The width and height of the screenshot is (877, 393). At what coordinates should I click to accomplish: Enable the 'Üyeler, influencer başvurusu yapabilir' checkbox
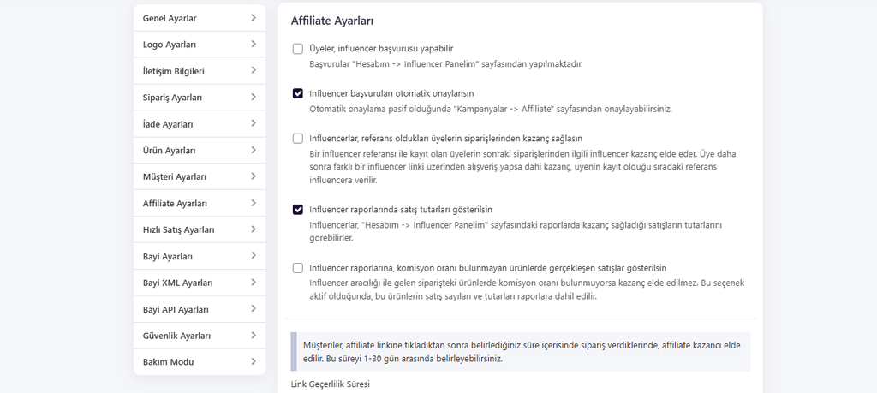click(x=297, y=49)
